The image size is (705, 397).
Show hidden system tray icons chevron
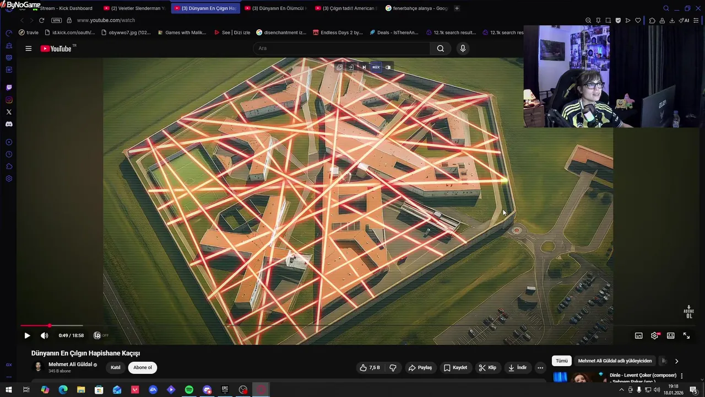tap(622, 390)
